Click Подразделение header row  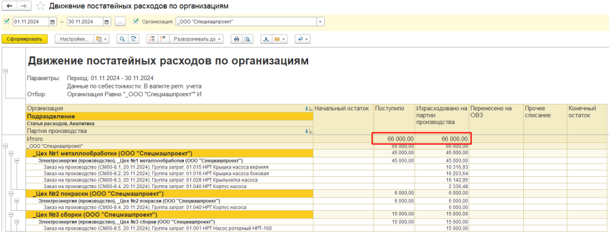pos(169,116)
